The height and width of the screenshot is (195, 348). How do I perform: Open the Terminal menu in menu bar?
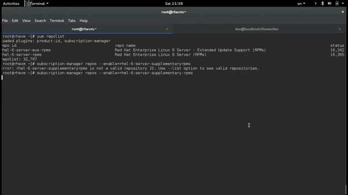pos(57,21)
